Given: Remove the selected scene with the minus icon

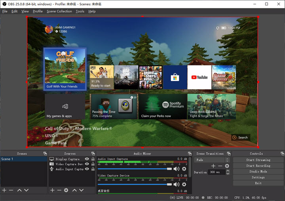Looking at the screenshot, I should (11, 190).
